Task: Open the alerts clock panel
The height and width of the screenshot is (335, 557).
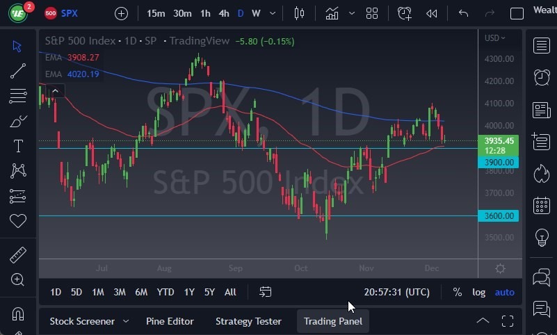Action: 542,77
